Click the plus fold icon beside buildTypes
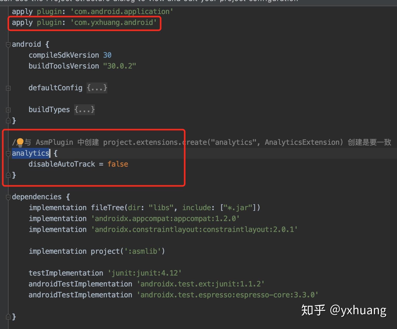Viewport: 397px width, 329px height. [x=8, y=110]
